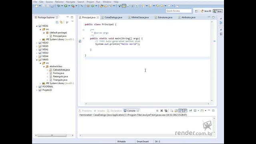Screen dimensions: 256x144
Task: Select CalculoArea.java in Package Explorer
Action: click(x=61, y=70)
